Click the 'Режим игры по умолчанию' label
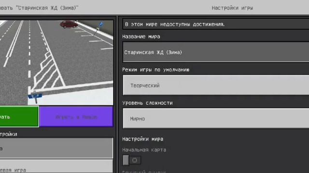This screenshot has height=173, width=309. click(155, 70)
